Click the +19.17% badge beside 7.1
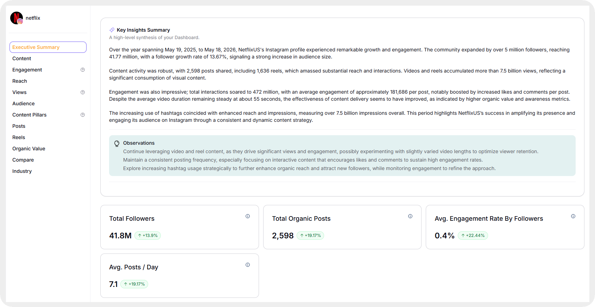595x307 pixels. coord(134,284)
